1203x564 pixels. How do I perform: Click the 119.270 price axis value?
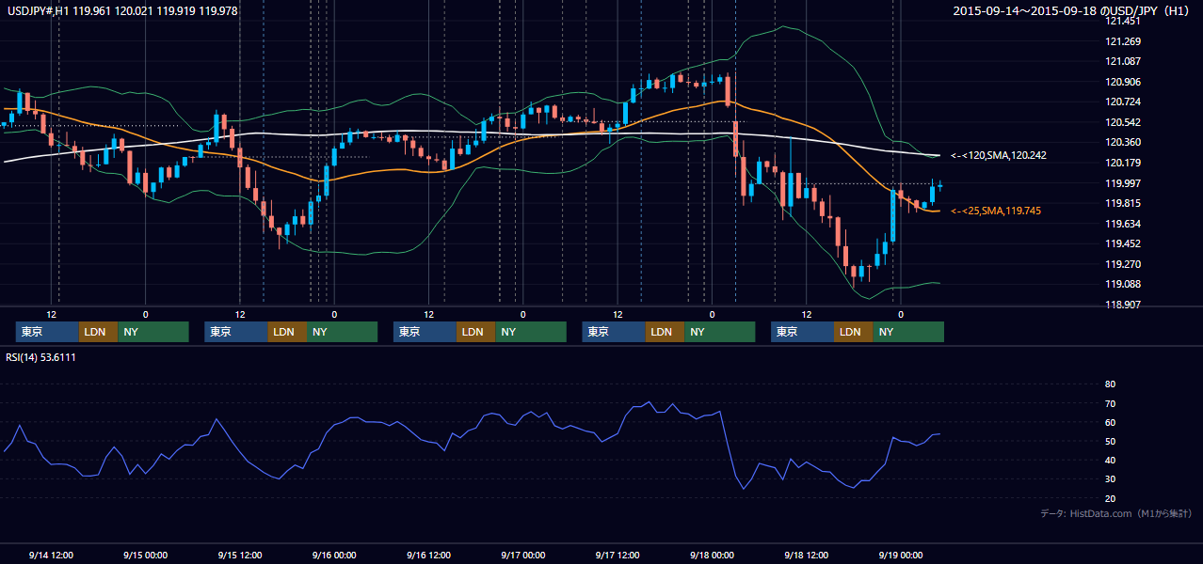1123,264
